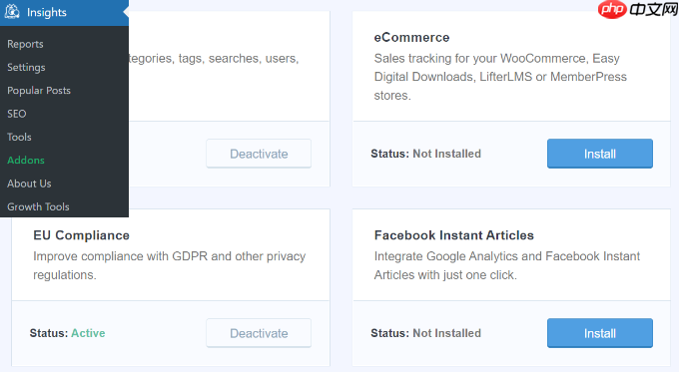The height and width of the screenshot is (372, 679).
Task: Navigate to the Tools menu item
Action: (x=19, y=137)
